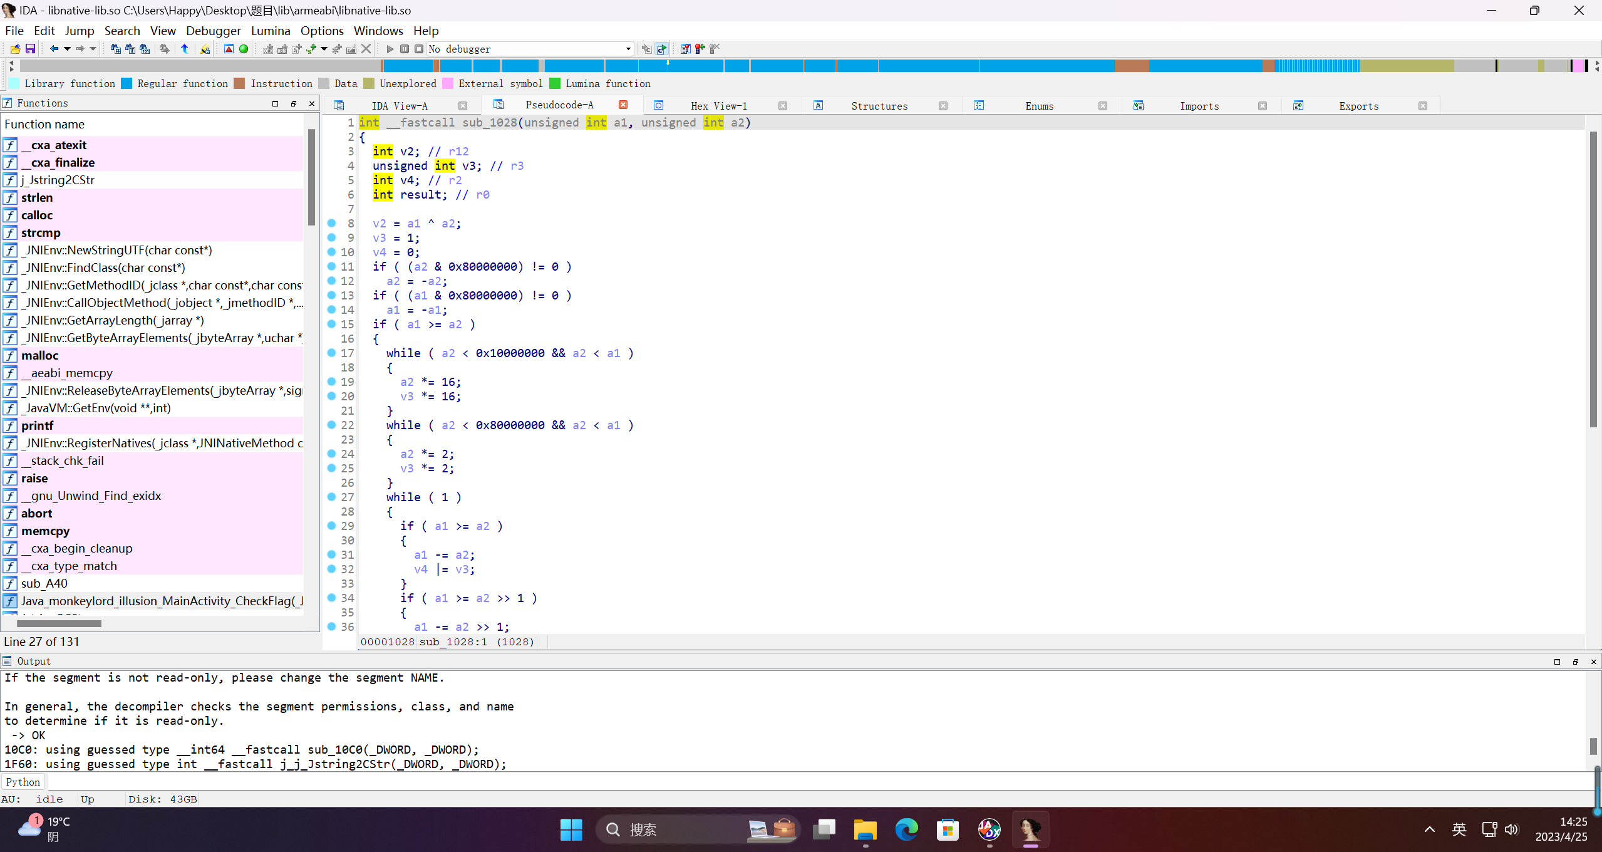
Task: Open back-jump history dropdown arrow
Action: click(67, 49)
